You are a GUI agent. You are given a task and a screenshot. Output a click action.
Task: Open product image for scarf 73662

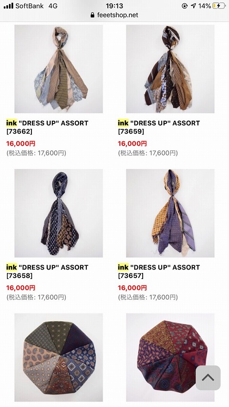59,69
